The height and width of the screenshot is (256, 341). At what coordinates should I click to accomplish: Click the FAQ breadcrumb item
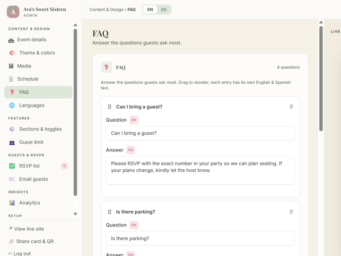(x=132, y=10)
